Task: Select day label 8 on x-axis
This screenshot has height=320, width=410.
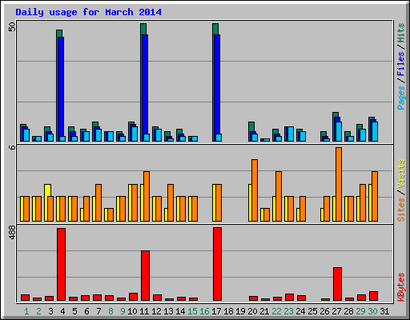Action: 111,311
